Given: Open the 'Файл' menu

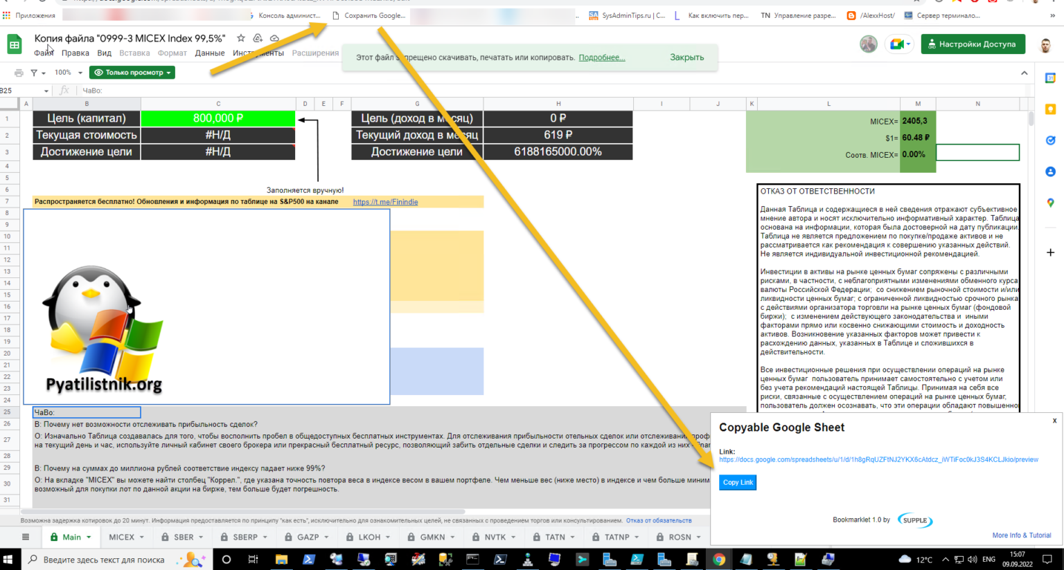Looking at the screenshot, I should (x=44, y=53).
